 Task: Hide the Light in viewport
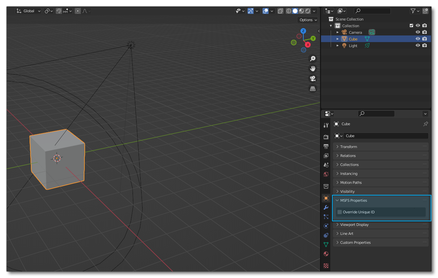click(x=418, y=45)
